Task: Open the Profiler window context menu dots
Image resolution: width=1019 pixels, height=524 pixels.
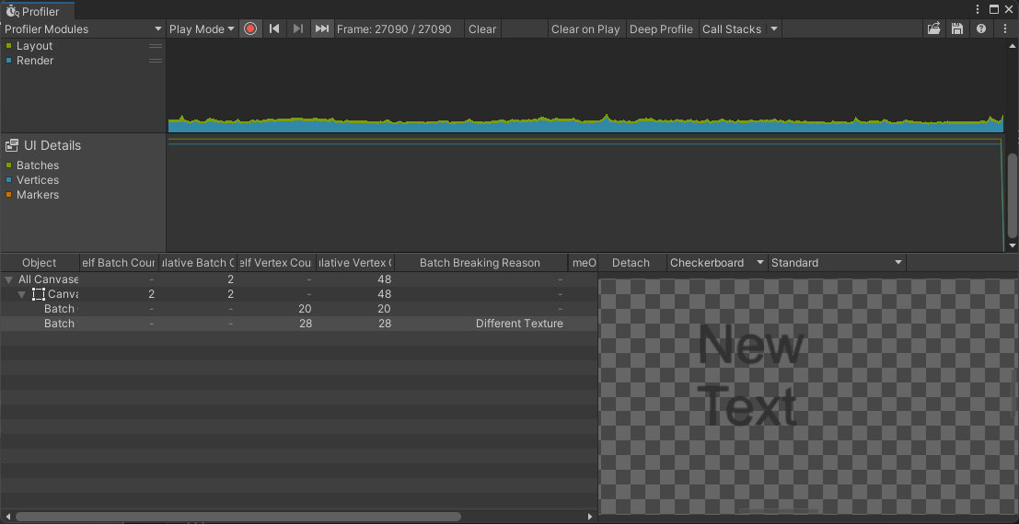Action: pyautogui.click(x=978, y=9)
